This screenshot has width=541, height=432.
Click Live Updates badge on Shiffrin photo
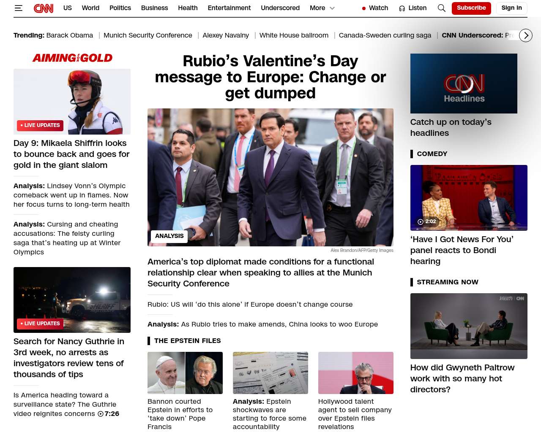pyautogui.click(x=40, y=125)
